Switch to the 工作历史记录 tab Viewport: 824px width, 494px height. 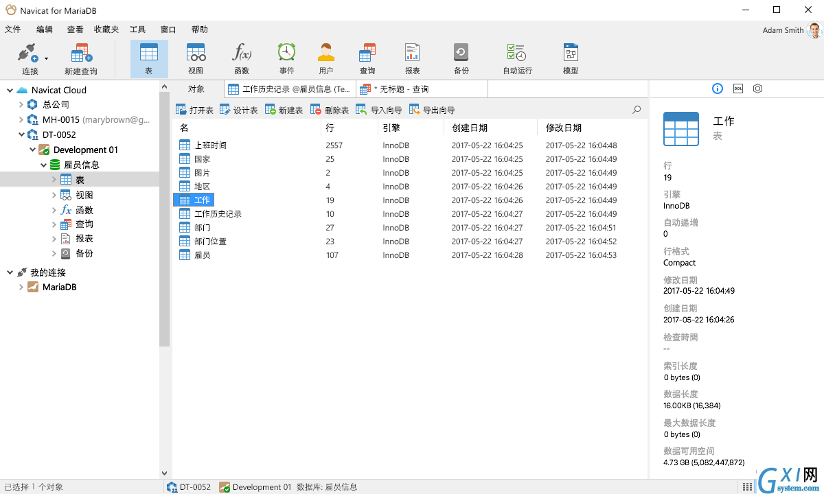pyautogui.click(x=290, y=89)
